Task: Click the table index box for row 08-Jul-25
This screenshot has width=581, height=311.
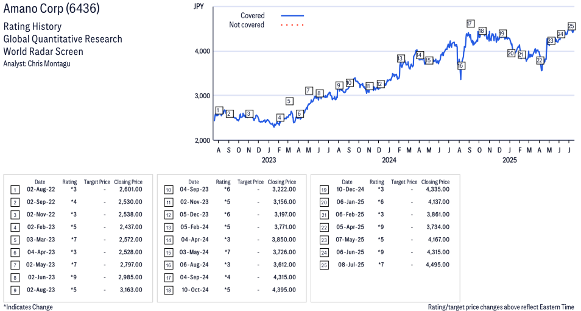Action: tap(324, 266)
